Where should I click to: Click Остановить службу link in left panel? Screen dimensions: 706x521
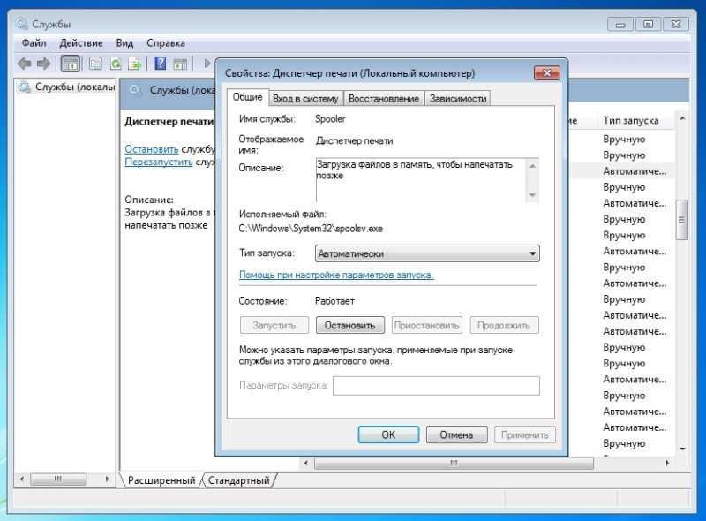[151, 149]
